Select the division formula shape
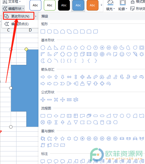 point(63,100)
